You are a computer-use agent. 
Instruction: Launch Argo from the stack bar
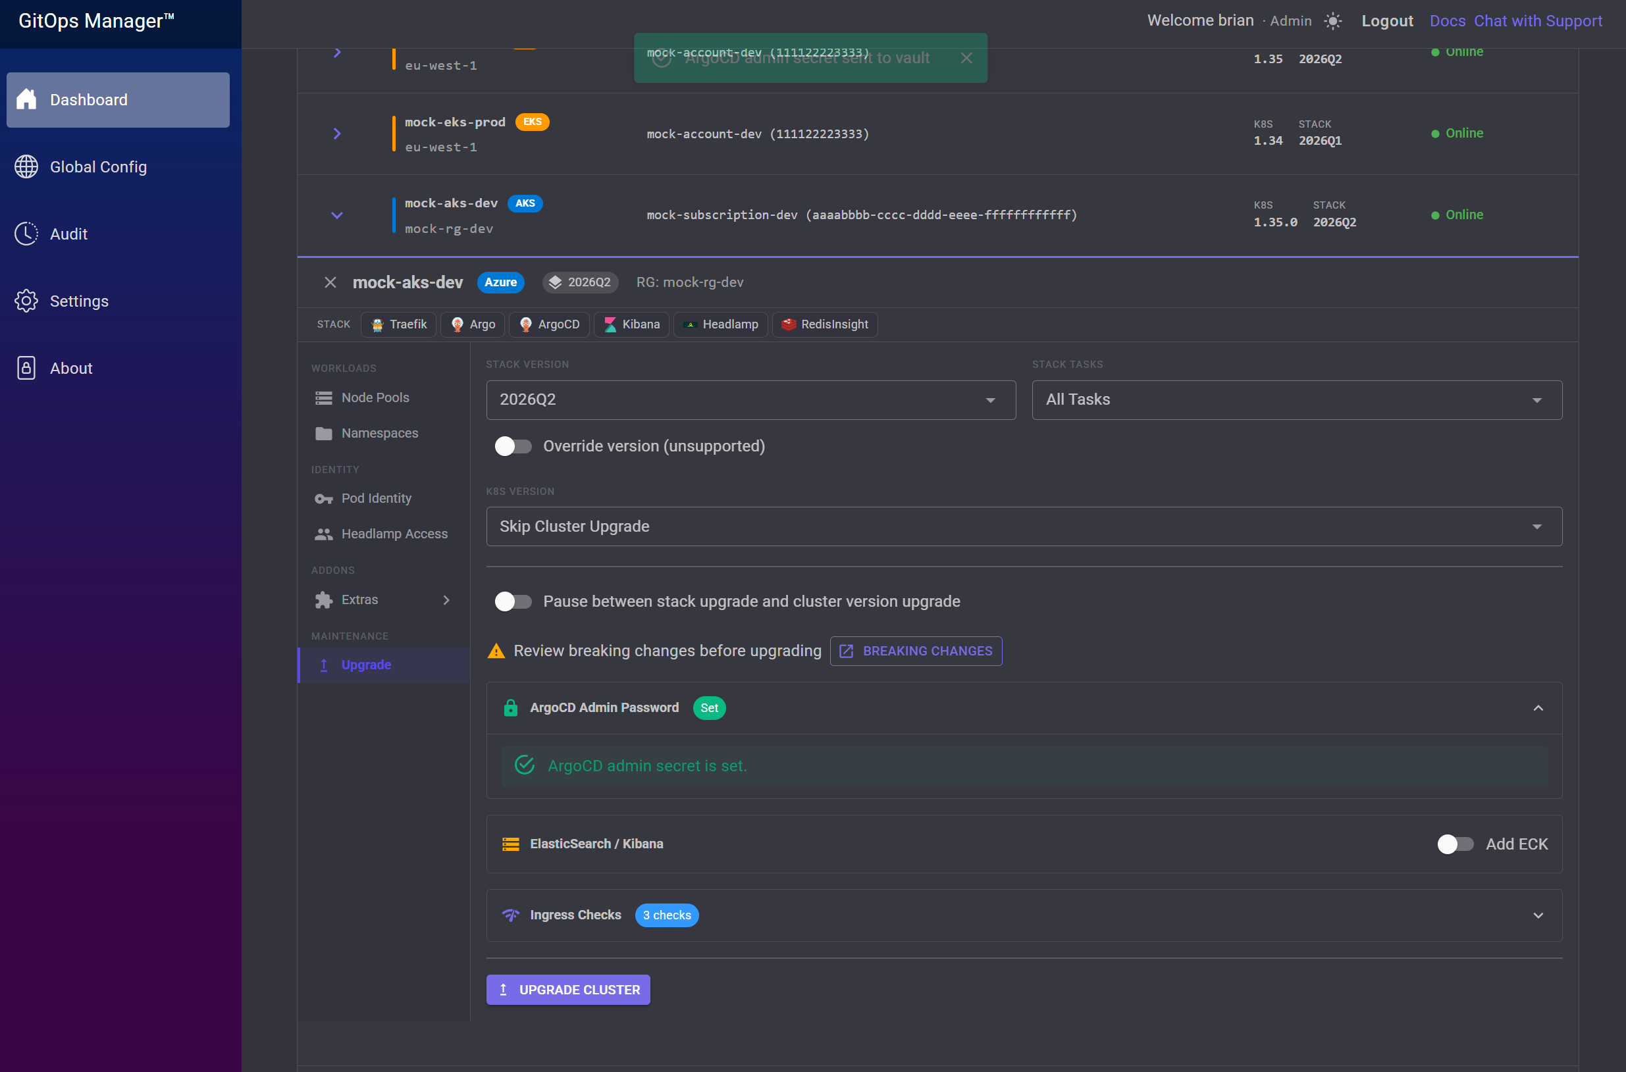pos(473,324)
